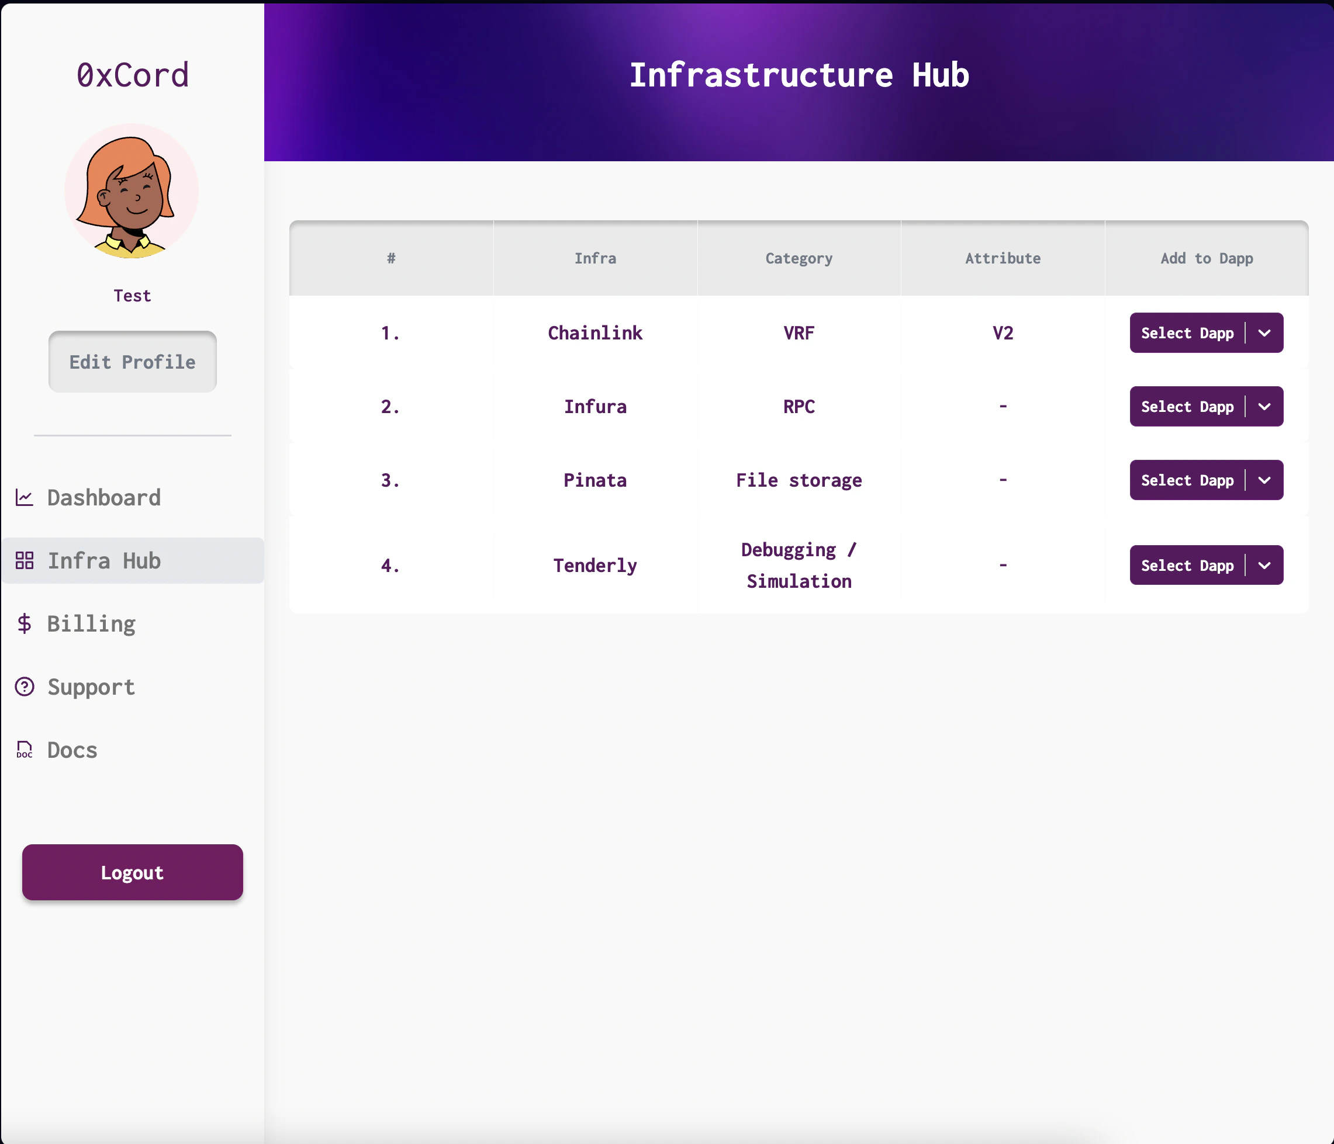Click the Dashboard chart icon
The height and width of the screenshot is (1144, 1334).
[x=25, y=497]
